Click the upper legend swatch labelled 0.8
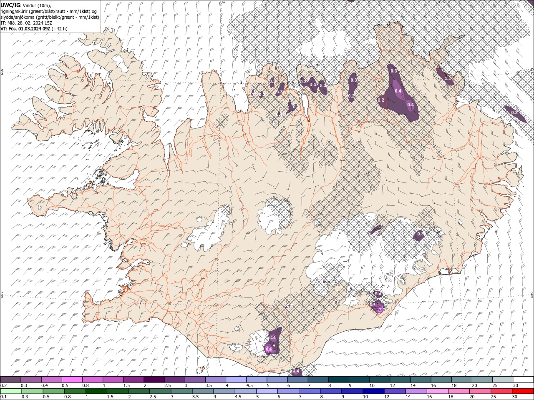Screen dimensions: 534x400 (93, 380)
